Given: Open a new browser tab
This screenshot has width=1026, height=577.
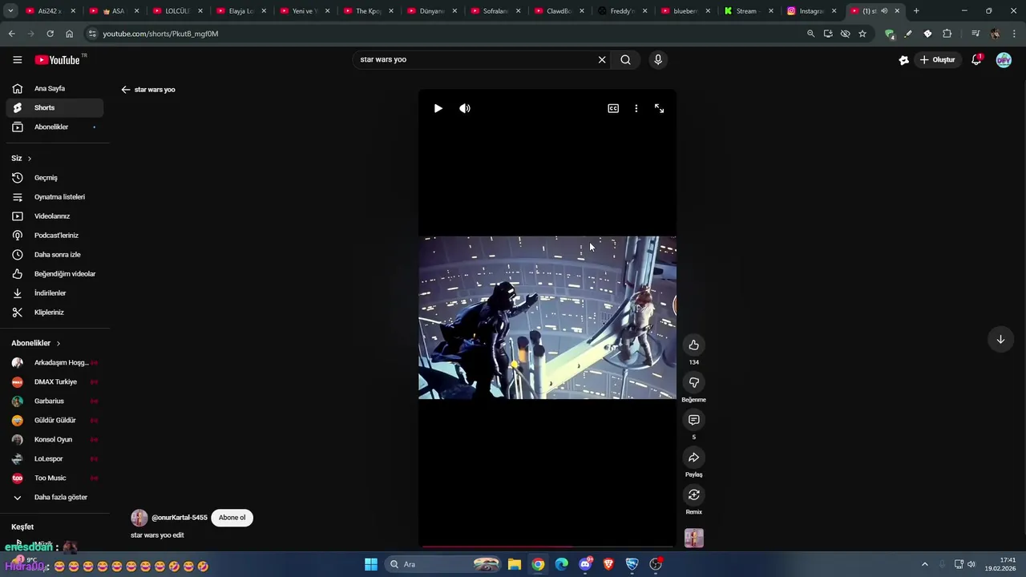Looking at the screenshot, I should click(916, 11).
